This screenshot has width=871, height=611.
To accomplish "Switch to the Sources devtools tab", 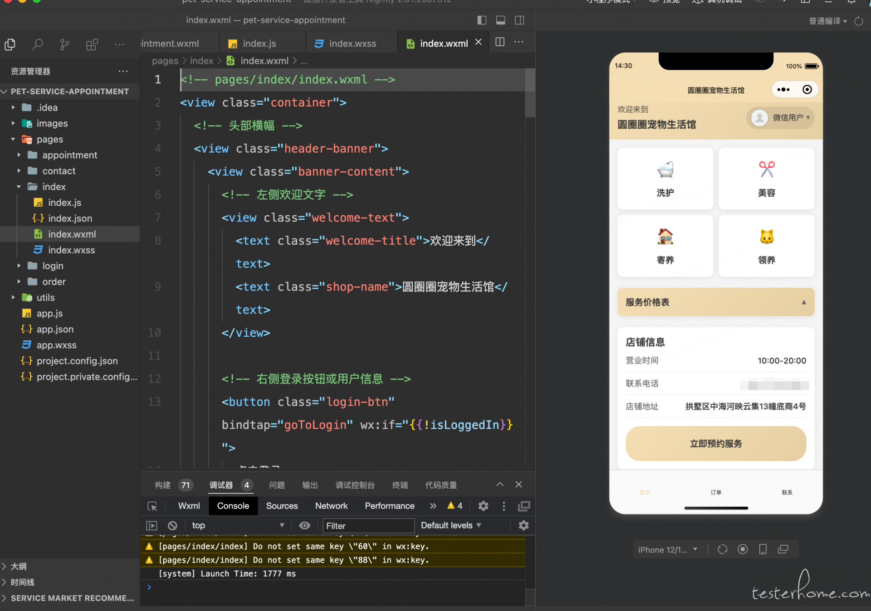I will point(282,506).
